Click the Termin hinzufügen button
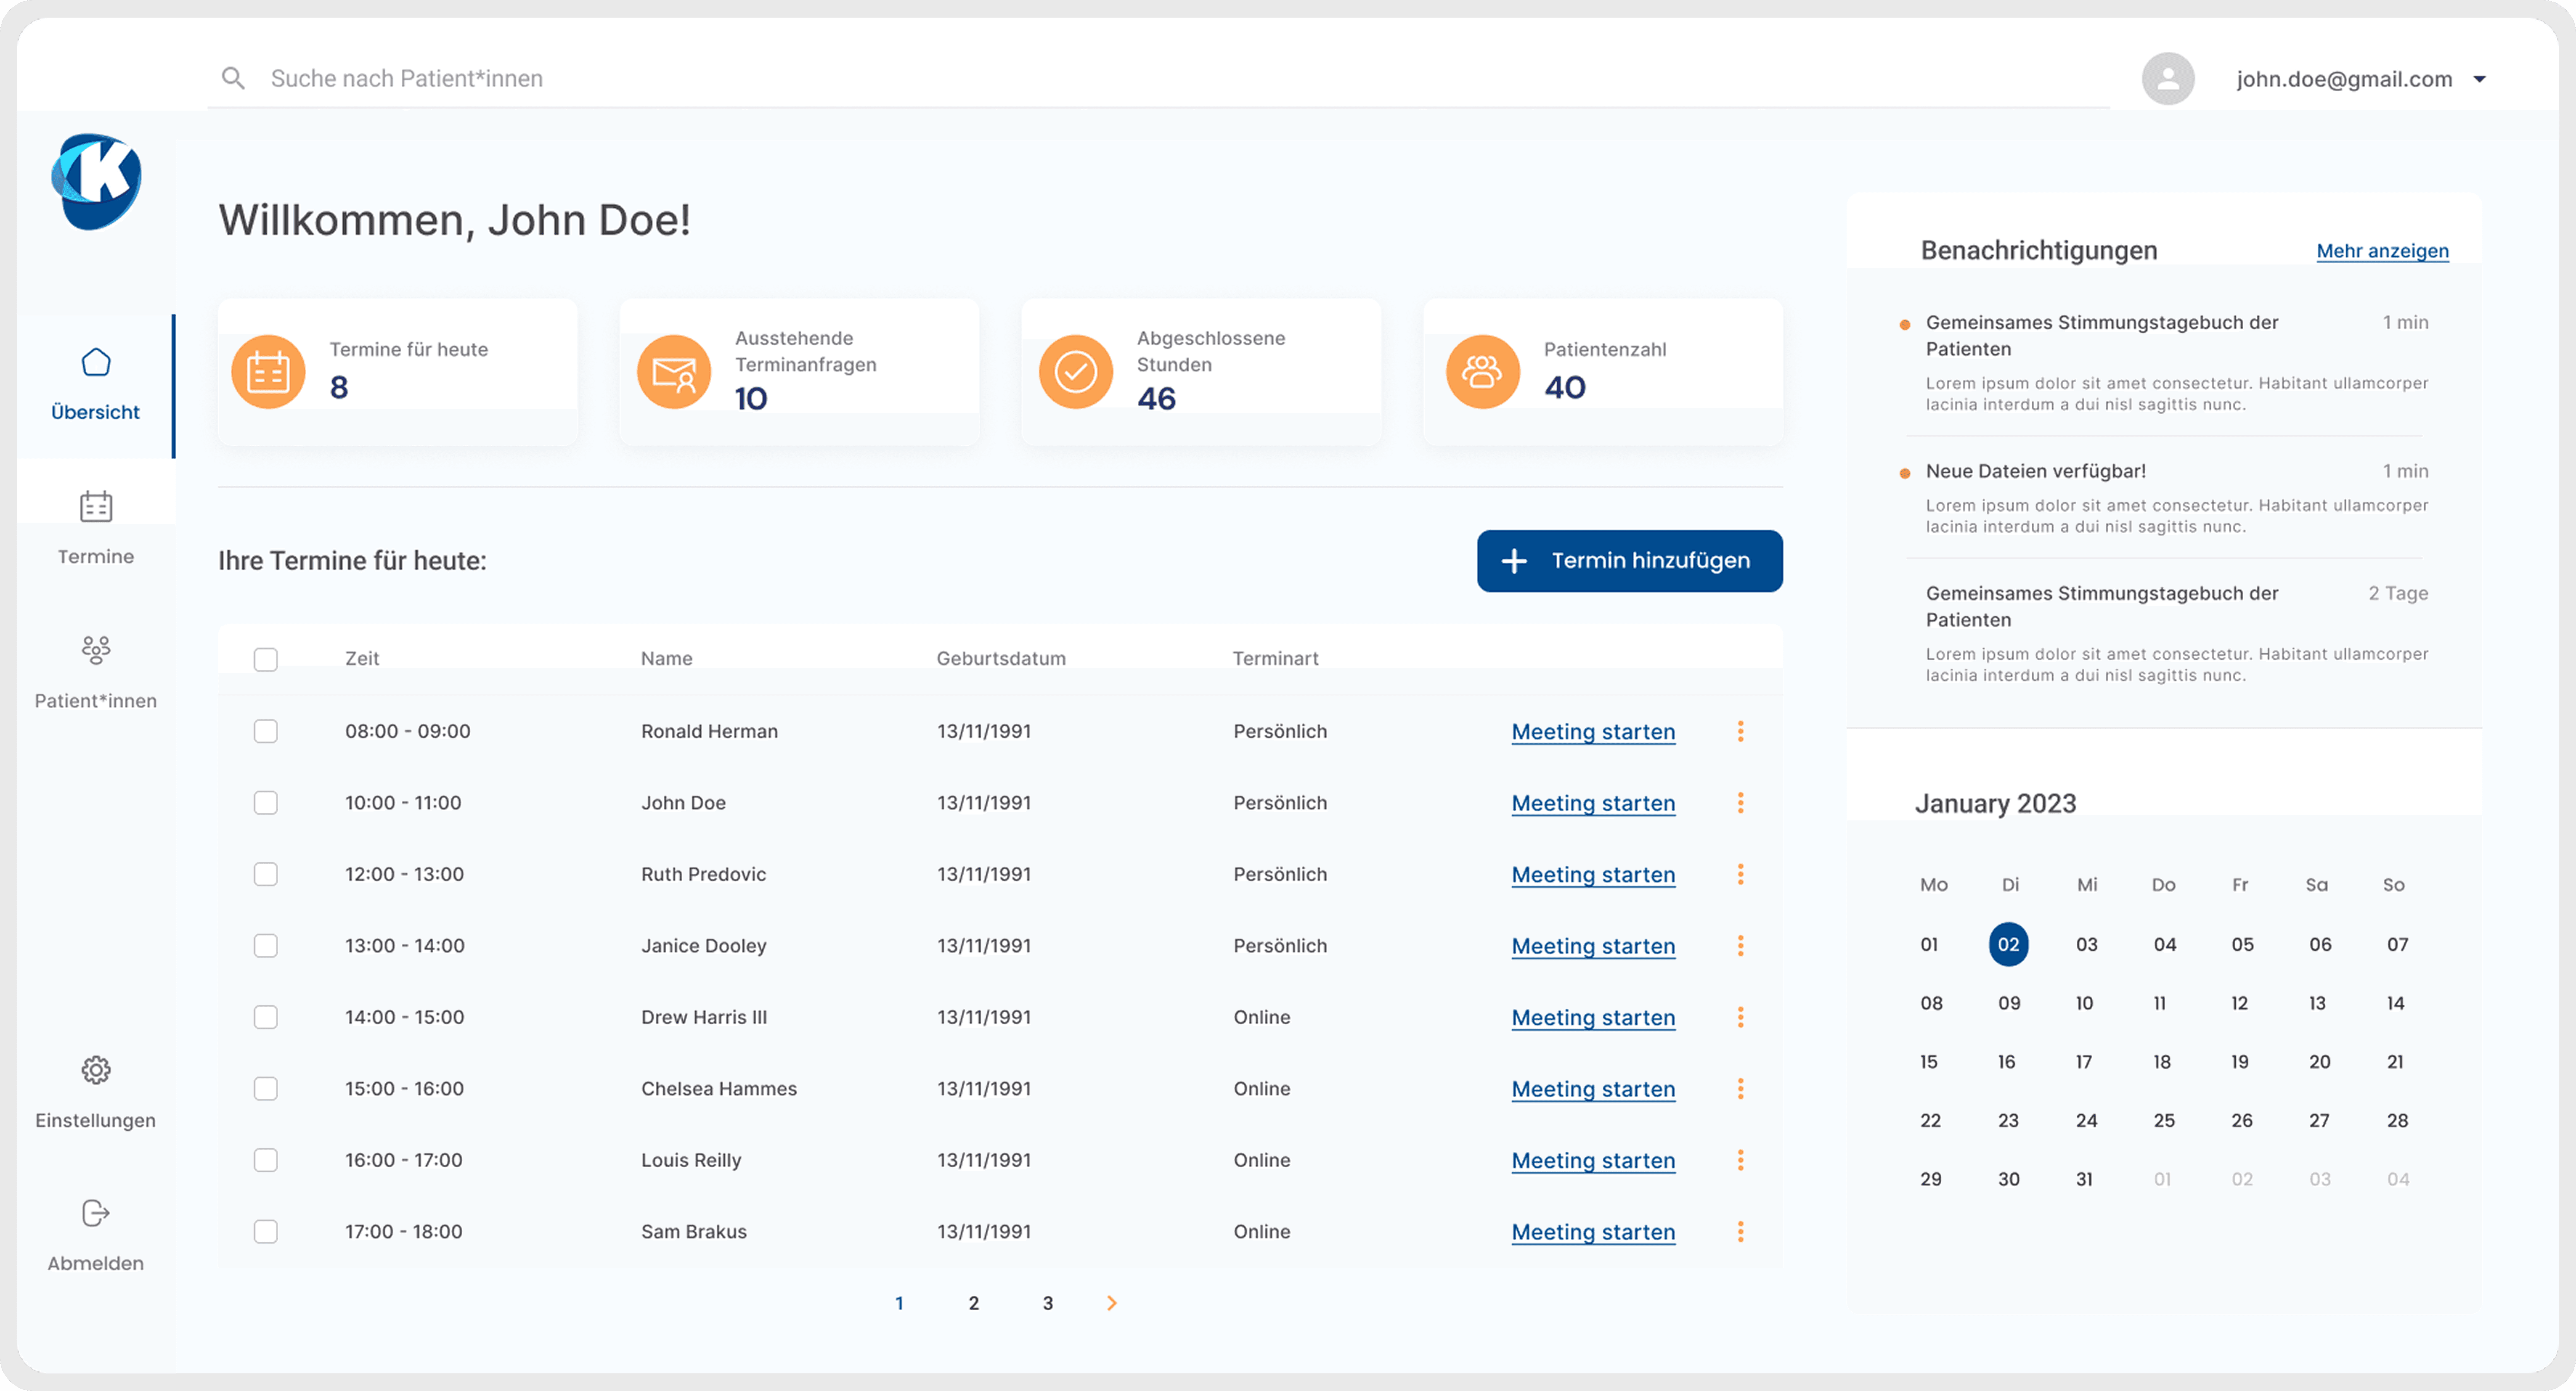Image resolution: width=2576 pixels, height=1391 pixels. (1629, 560)
